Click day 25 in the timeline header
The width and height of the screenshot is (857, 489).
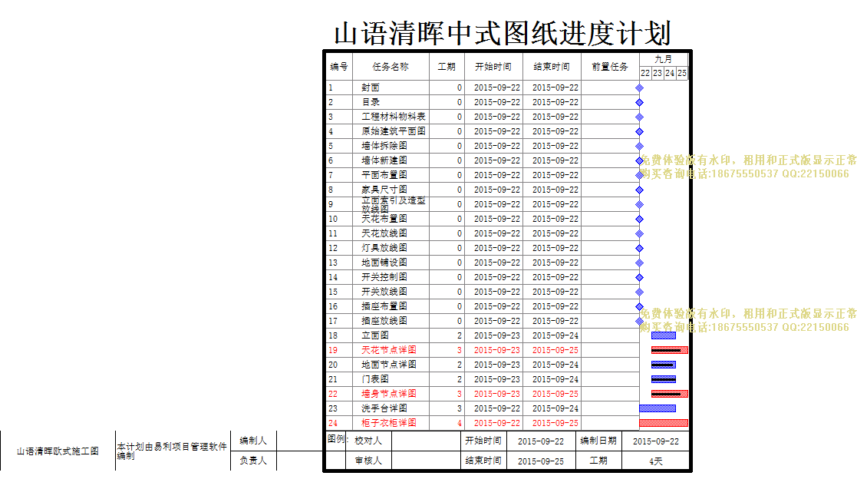pos(681,73)
